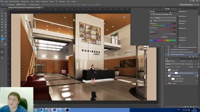Screen dimensions: 200x112
Task: Open Photoshop from the Windows taskbar
Action: (x=54, y=110)
